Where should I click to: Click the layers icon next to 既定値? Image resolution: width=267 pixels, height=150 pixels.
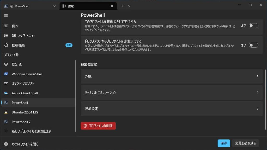click(6, 64)
